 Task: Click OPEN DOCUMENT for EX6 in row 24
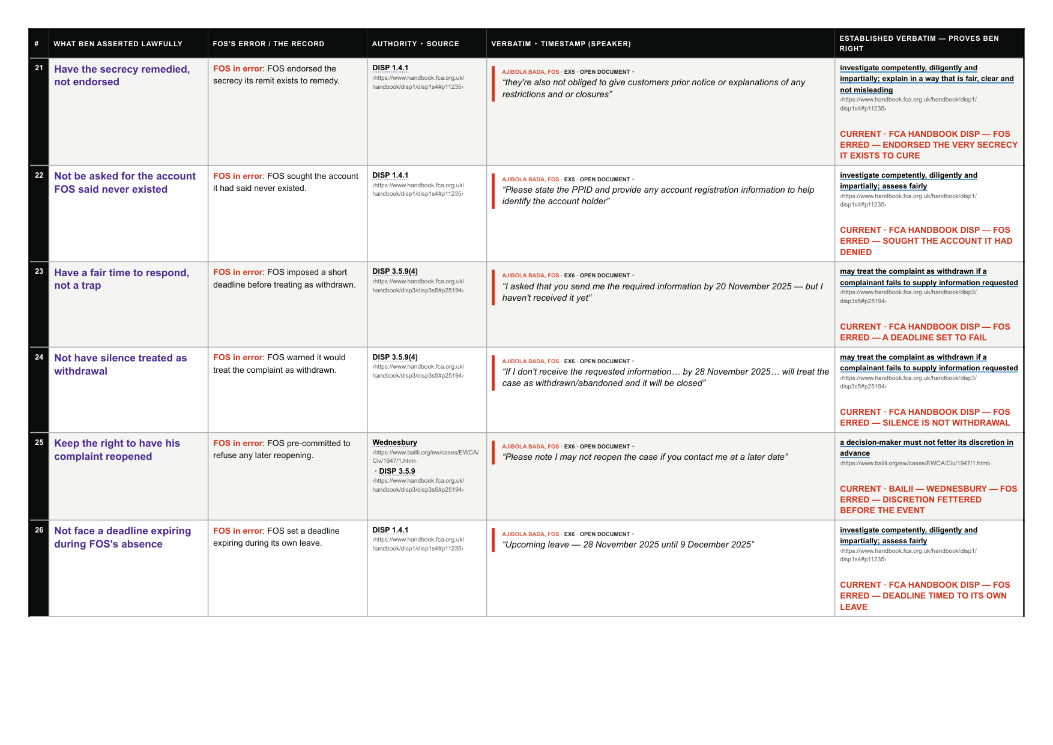point(606,361)
